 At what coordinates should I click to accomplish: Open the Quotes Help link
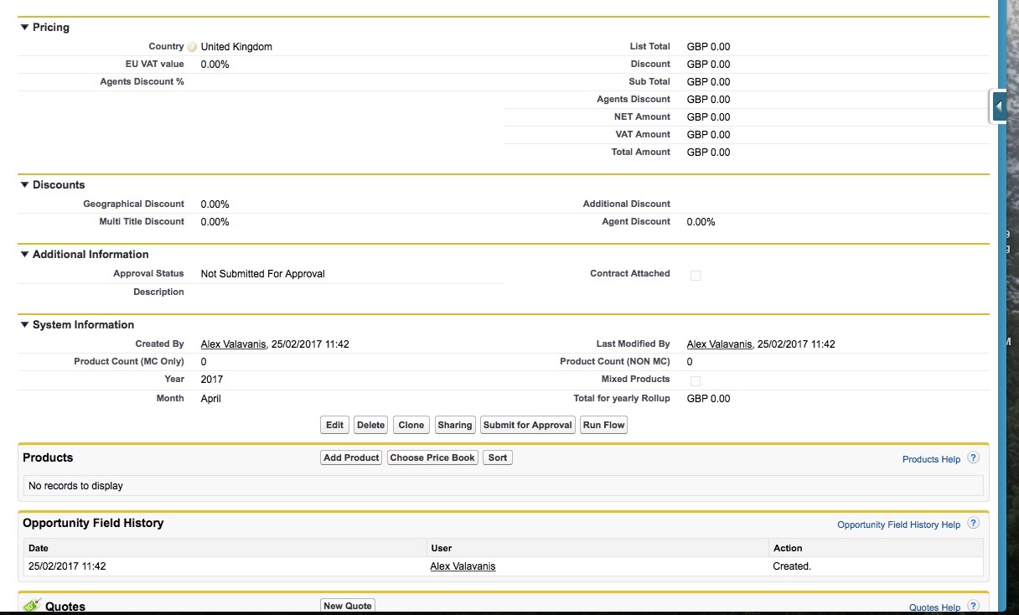click(934, 607)
